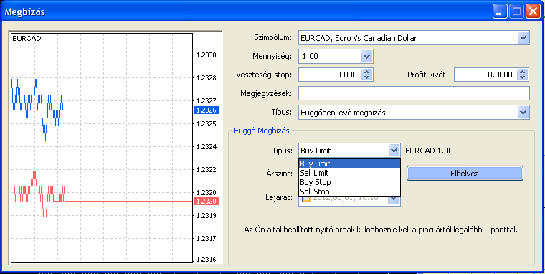545x274 pixels.
Task: Collapse the Buy Limit pending type dropdown arrow
Action: click(x=394, y=151)
